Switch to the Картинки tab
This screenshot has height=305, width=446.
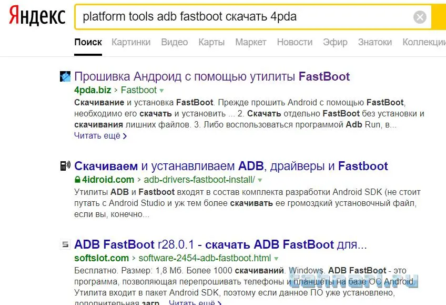tap(131, 42)
